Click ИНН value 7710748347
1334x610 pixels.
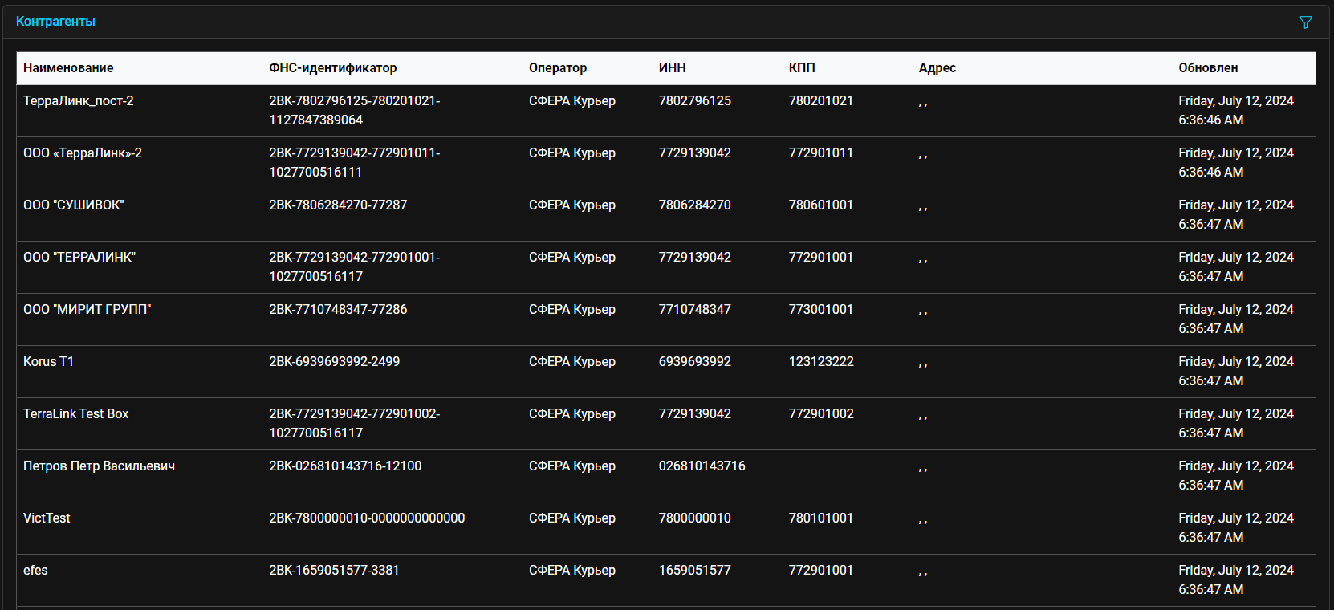pos(695,310)
